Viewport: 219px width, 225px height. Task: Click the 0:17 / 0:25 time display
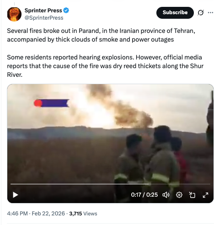144,195
